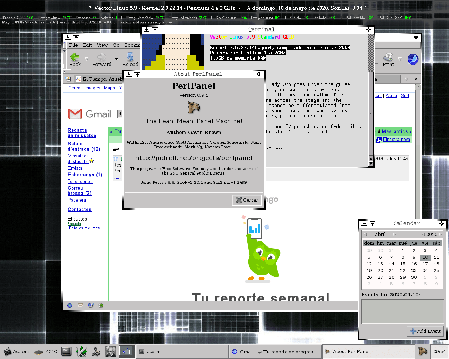Click the up-arrow titlebar icon of Calendar window
The image size is (449, 359).
tap(373, 223)
